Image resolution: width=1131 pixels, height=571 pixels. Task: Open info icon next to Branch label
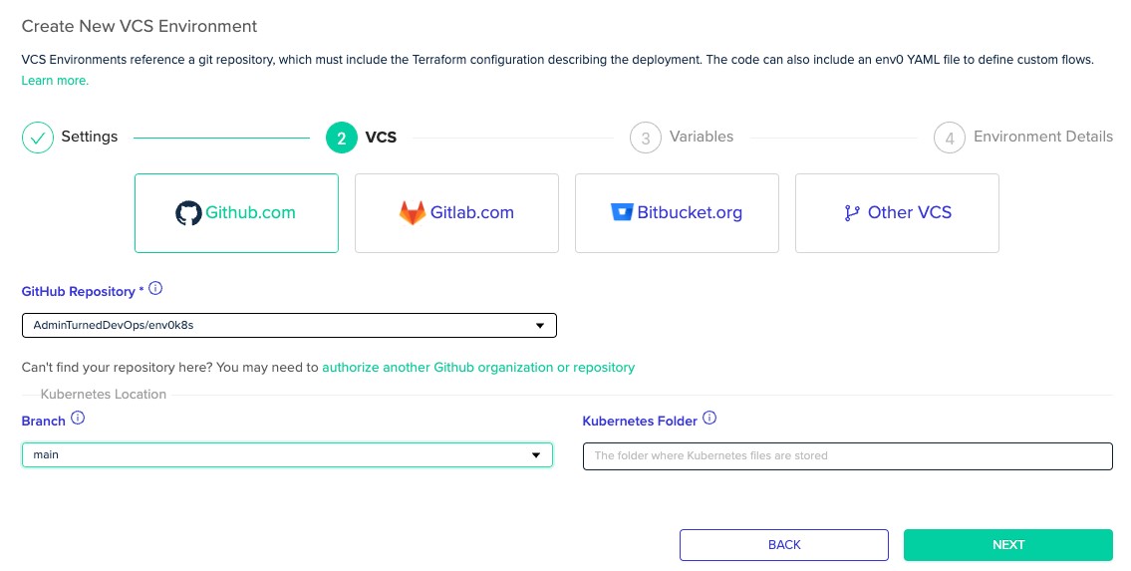coord(77,418)
